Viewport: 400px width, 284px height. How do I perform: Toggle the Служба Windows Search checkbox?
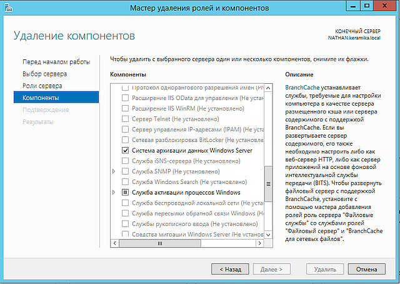pos(125,182)
